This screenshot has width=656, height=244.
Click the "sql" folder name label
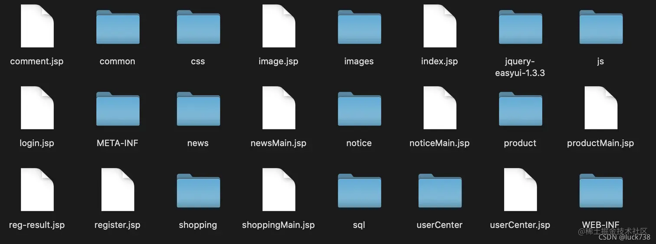tap(359, 225)
